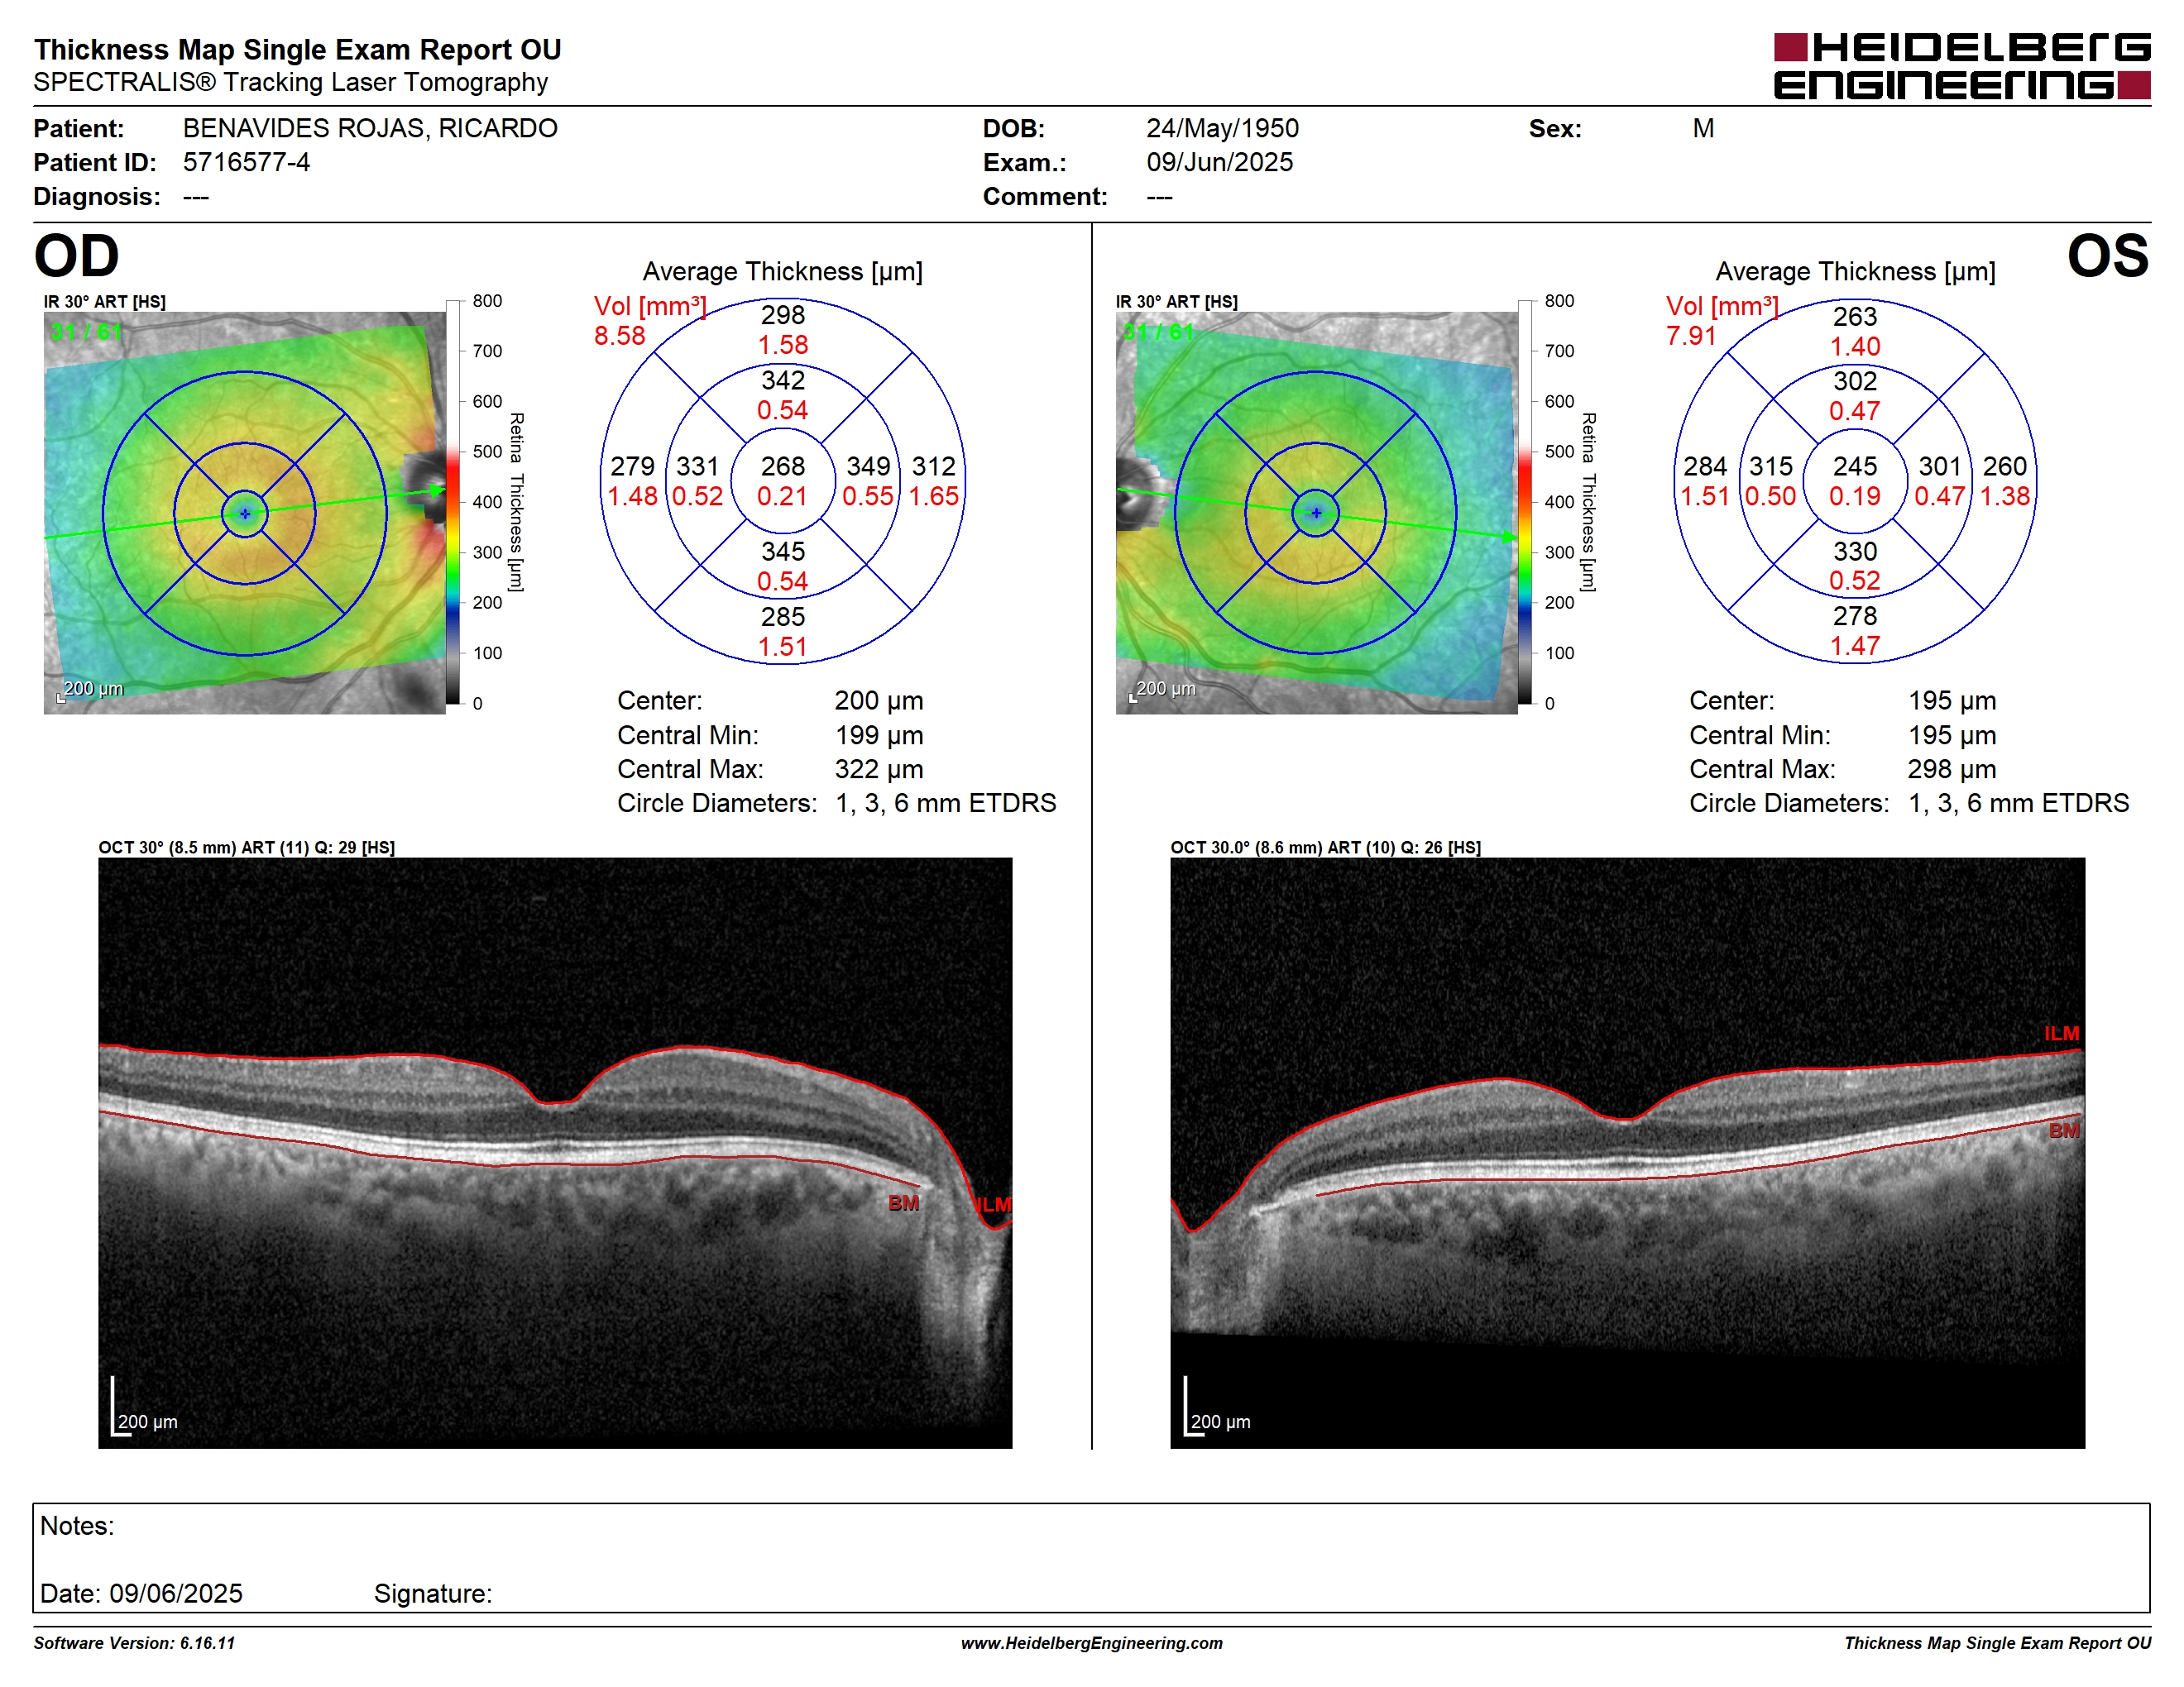Click the Date: 09/06/2025 text
This screenshot has height=1687, width=2184.
141,1593
